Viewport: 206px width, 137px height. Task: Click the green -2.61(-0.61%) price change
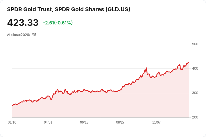58,23
